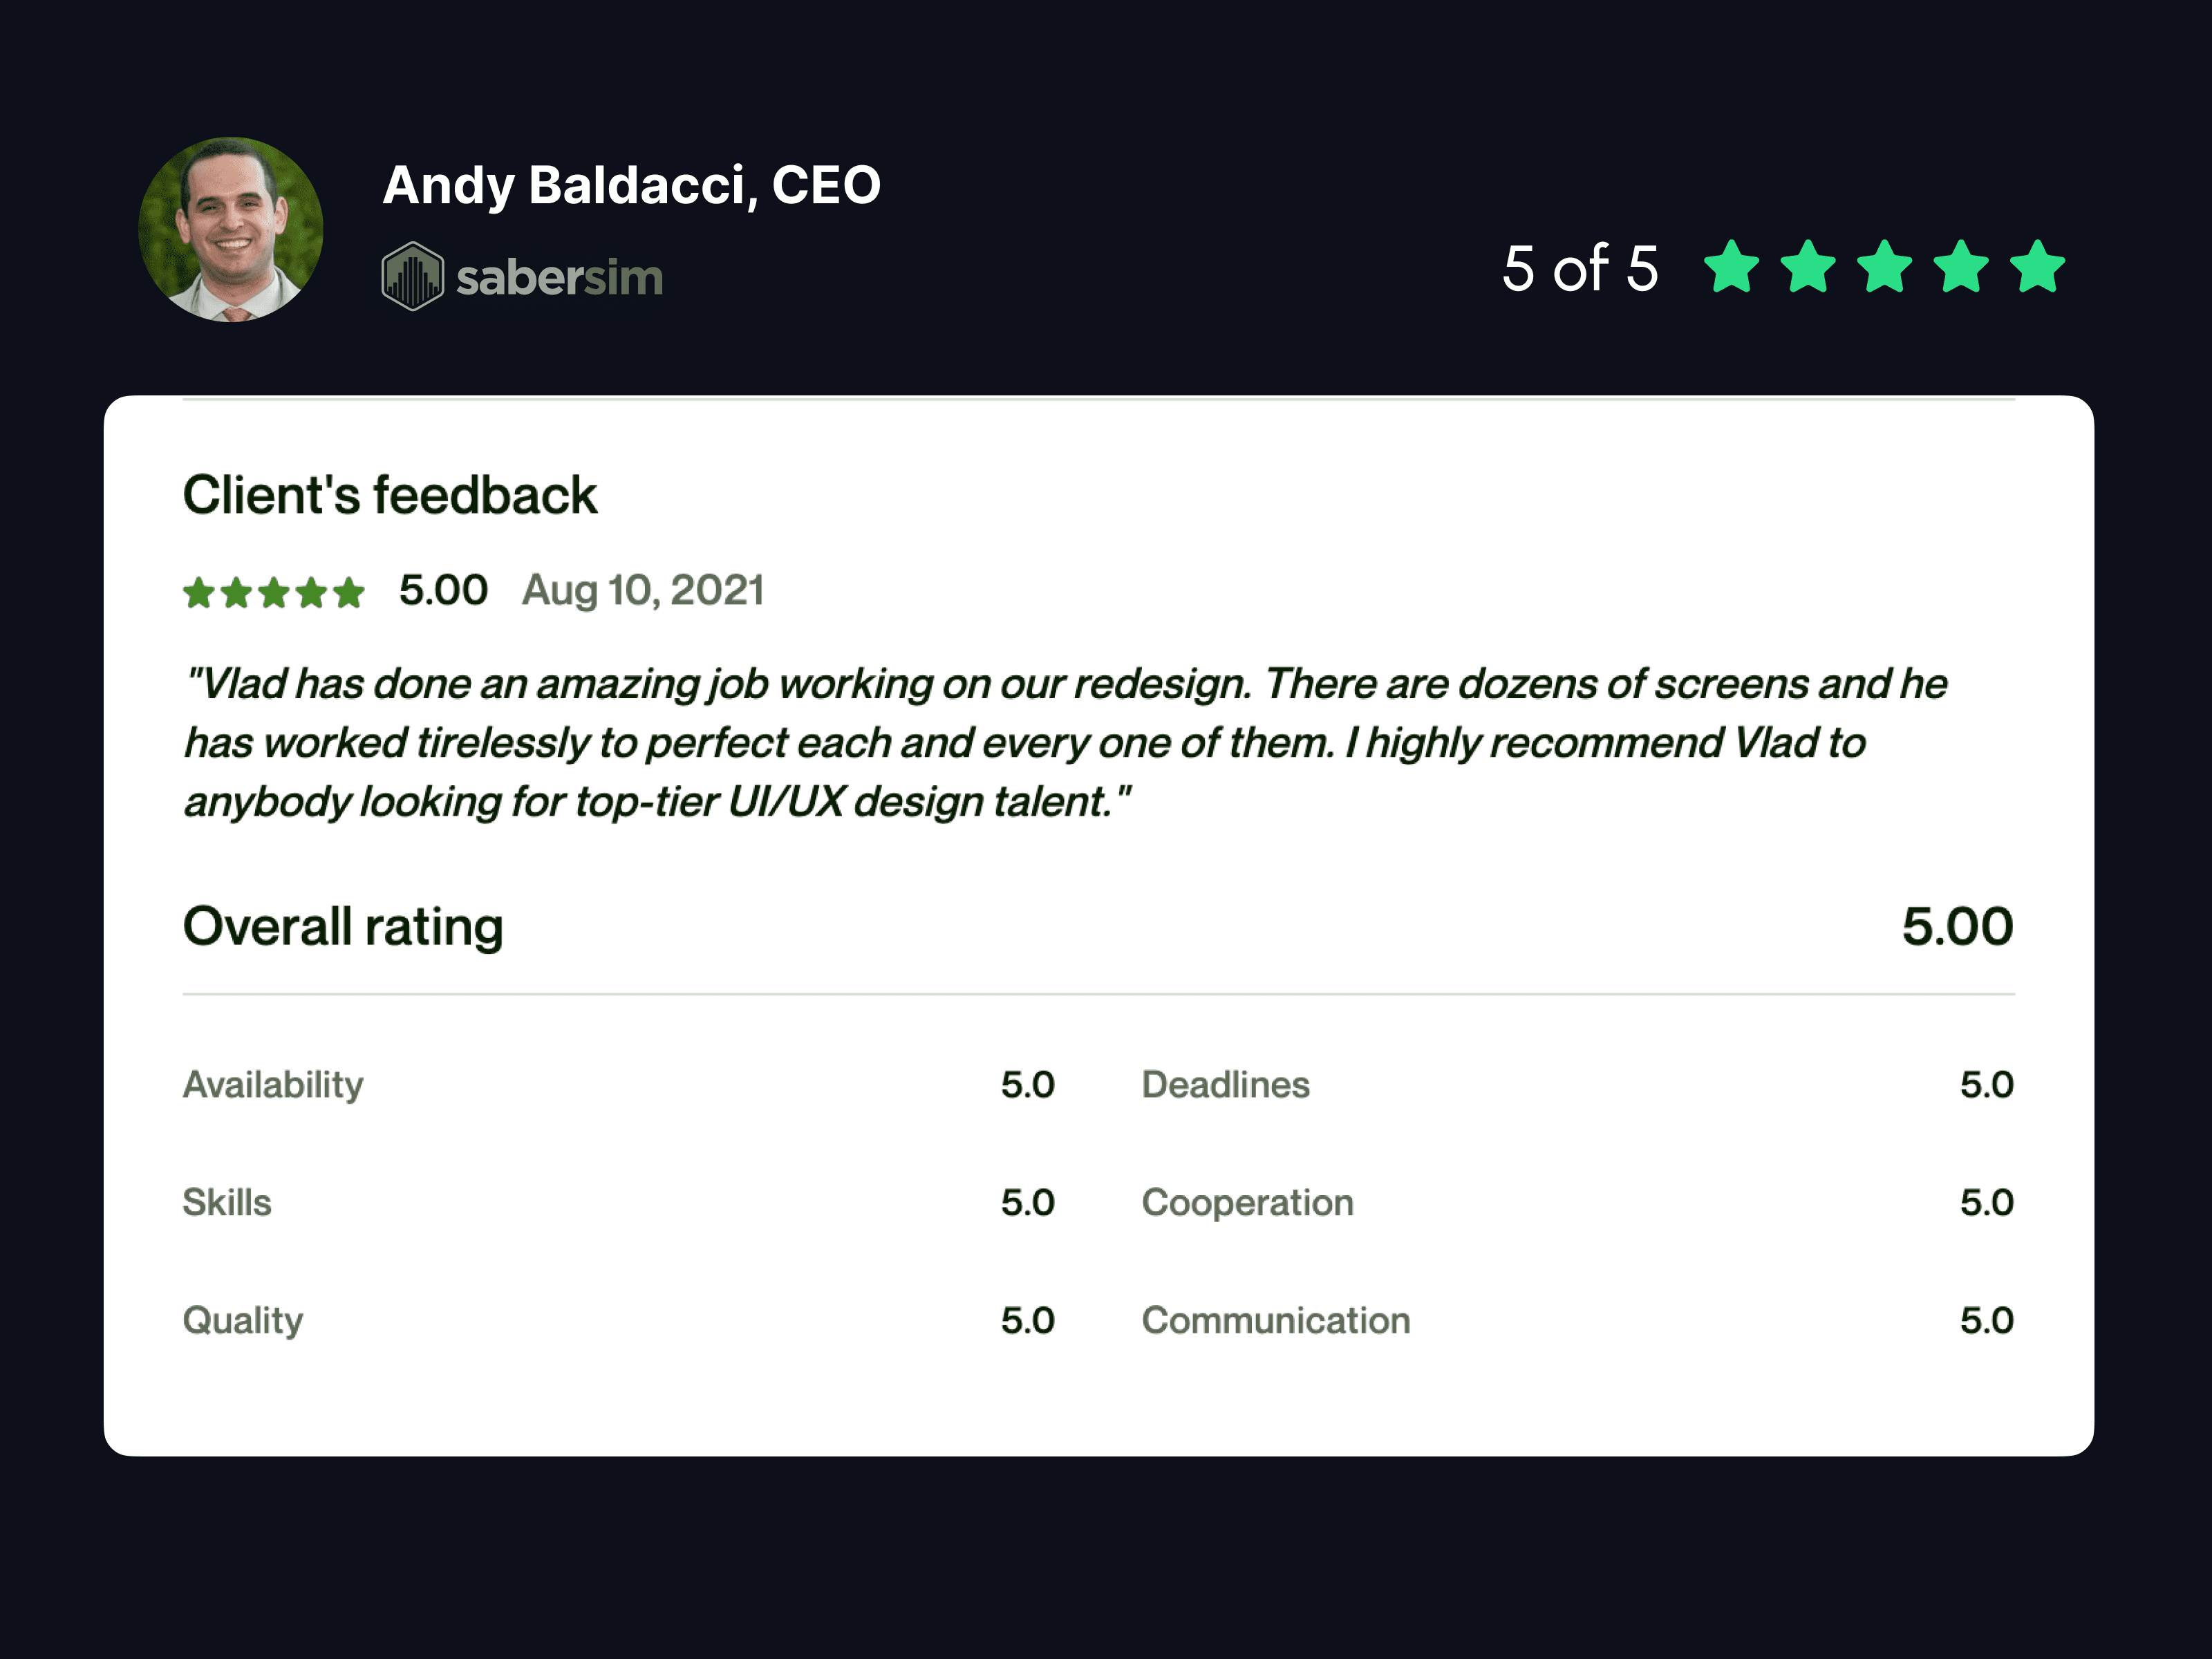Image resolution: width=2212 pixels, height=1659 pixels.
Task: Click the sabersim company name text
Action: (x=559, y=278)
